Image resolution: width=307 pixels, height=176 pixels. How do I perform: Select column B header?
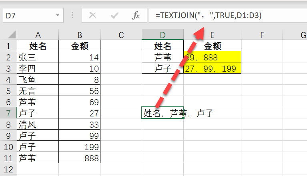[80, 35]
